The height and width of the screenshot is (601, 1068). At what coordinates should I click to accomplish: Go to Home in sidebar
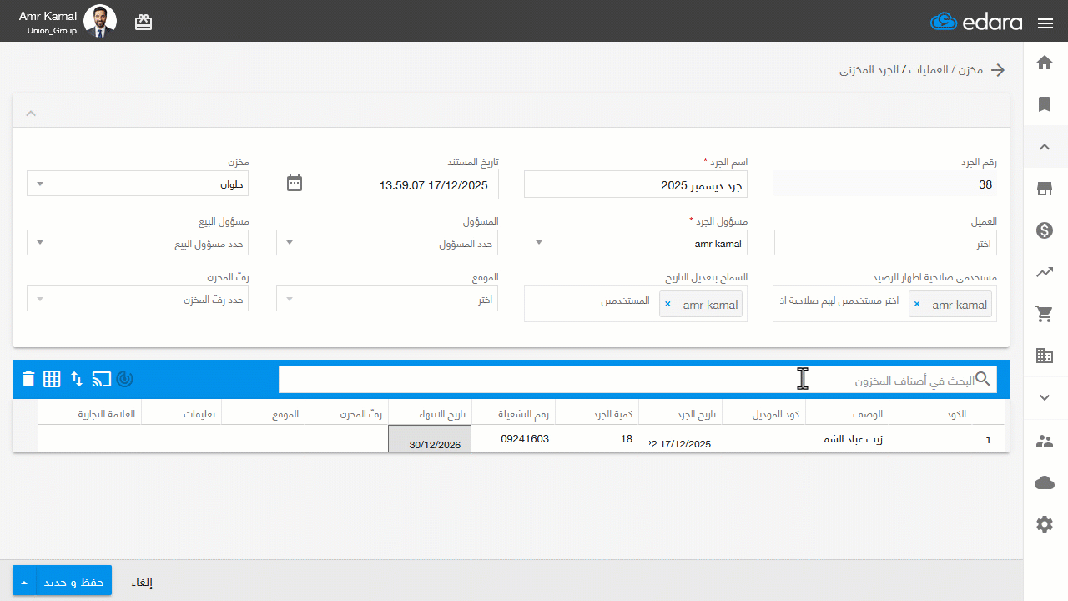tap(1045, 63)
